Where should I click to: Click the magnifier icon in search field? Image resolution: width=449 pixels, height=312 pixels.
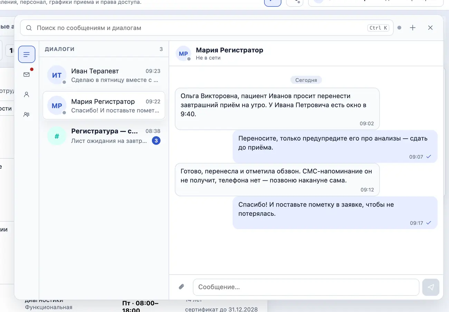pyautogui.click(x=29, y=28)
